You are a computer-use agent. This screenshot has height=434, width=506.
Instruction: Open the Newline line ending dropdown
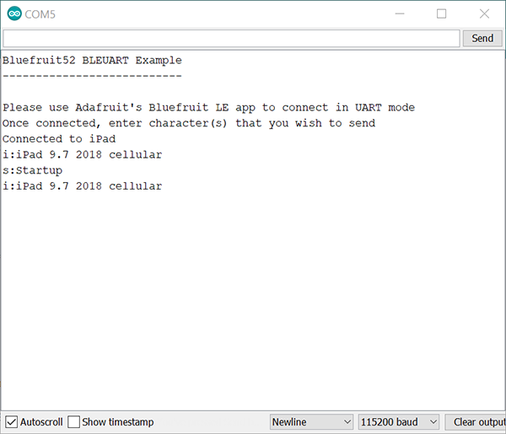(311, 421)
